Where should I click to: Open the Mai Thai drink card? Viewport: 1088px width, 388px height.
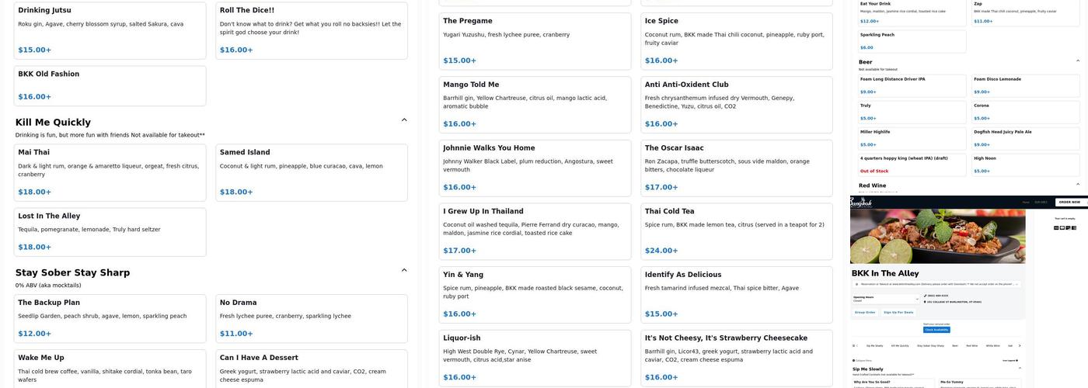click(x=110, y=172)
